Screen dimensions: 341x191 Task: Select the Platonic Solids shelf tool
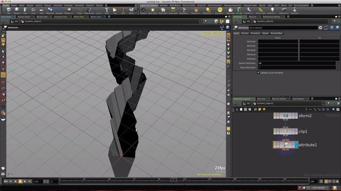click(69, 11)
